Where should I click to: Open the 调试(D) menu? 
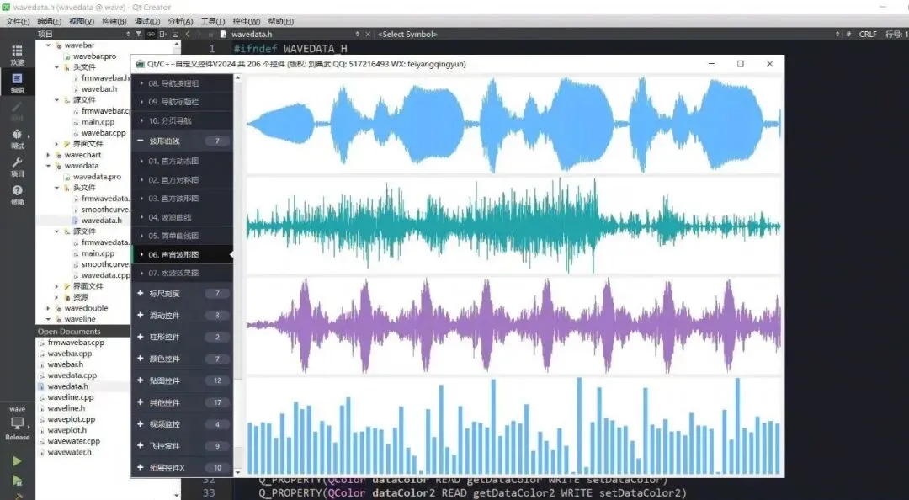click(147, 21)
